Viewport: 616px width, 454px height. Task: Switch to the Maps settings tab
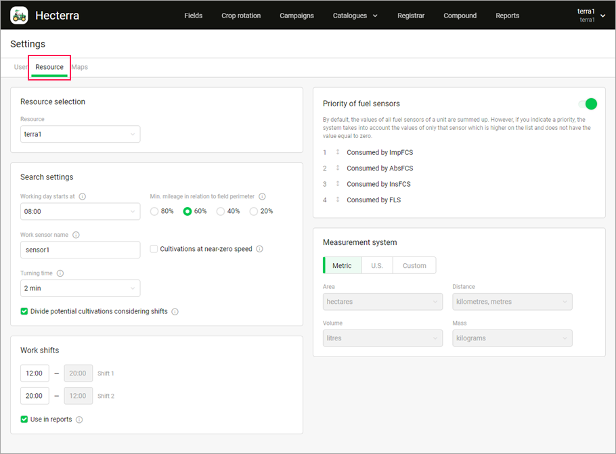coord(80,67)
